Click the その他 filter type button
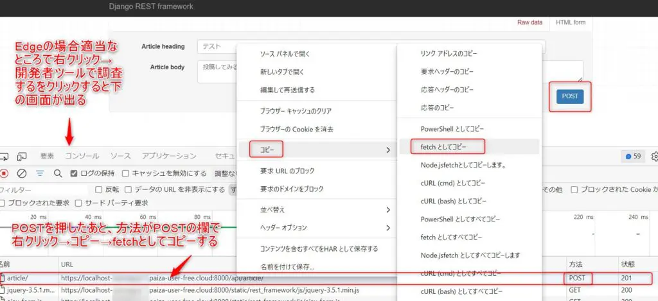Screen dimensions: 658x301 (552, 189)
